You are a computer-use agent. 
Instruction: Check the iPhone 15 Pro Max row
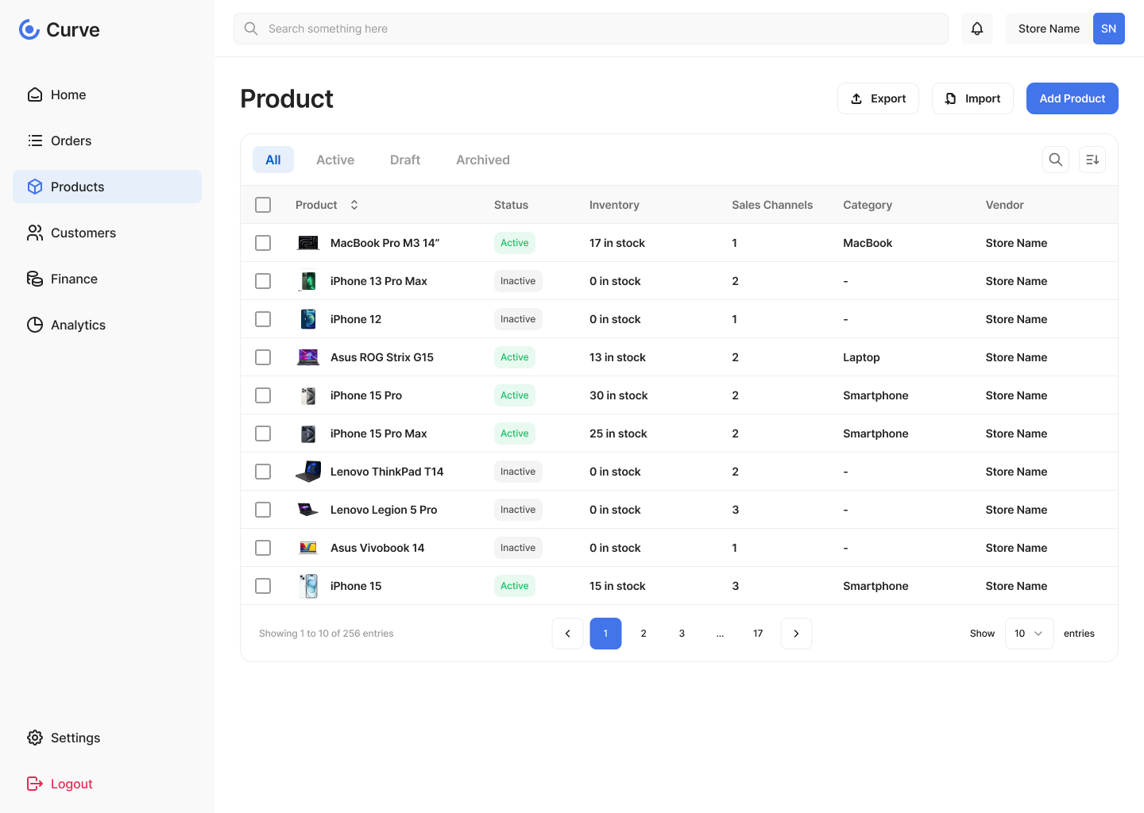(x=263, y=433)
